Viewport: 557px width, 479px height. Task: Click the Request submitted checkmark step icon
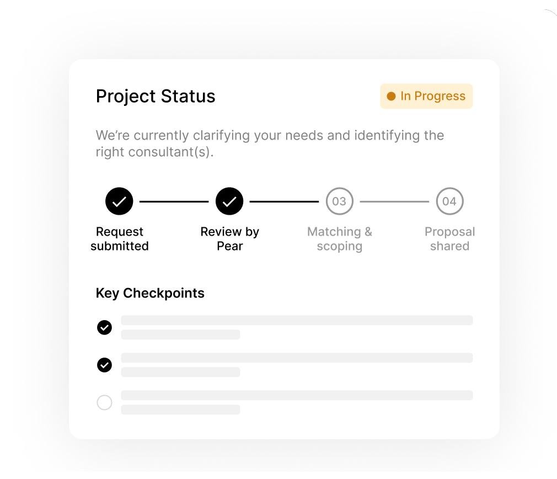[120, 201]
